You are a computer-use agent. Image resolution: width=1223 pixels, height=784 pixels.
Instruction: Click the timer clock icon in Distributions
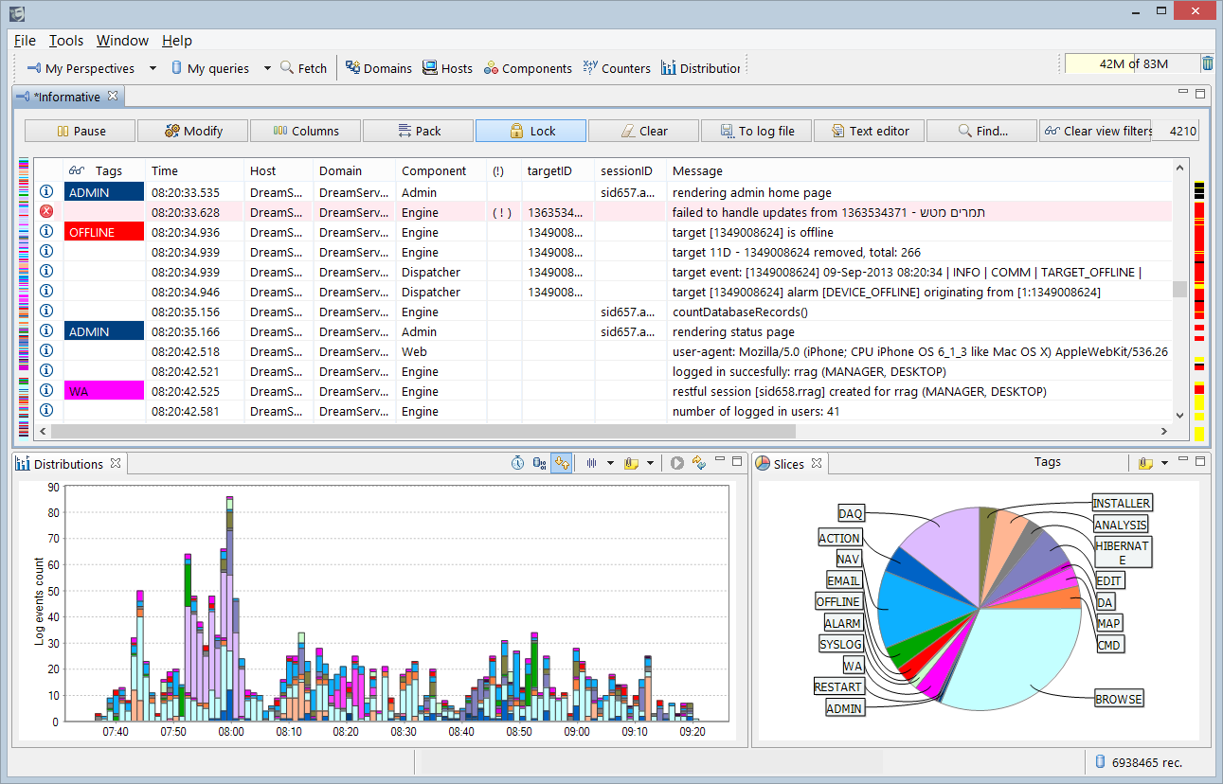pyautogui.click(x=517, y=463)
